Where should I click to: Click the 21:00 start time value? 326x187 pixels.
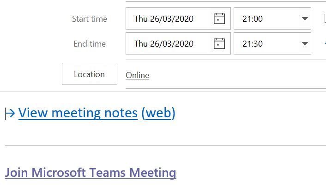pos(253,19)
